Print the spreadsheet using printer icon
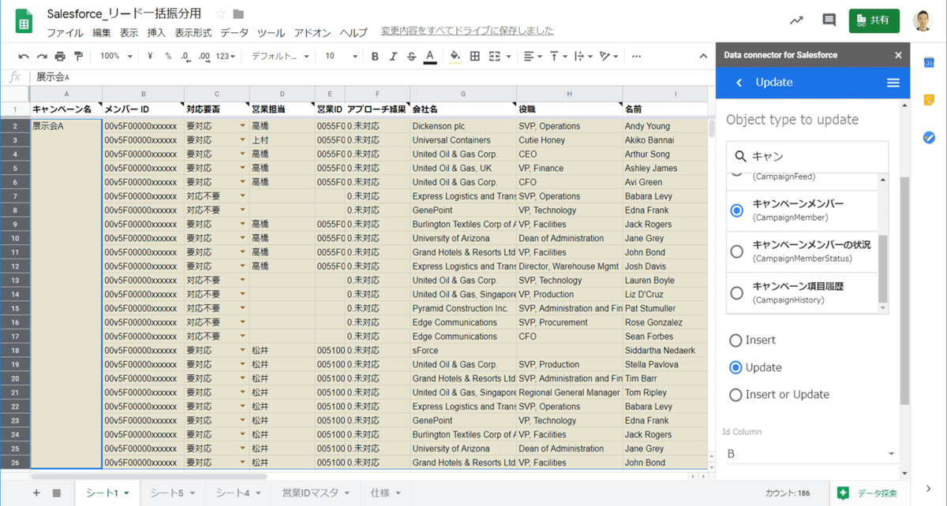 [60, 57]
